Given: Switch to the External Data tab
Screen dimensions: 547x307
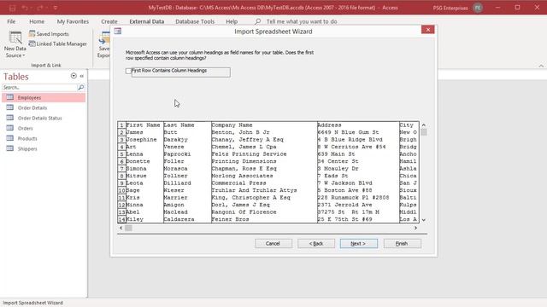Looking at the screenshot, I should pyautogui.click(x=147, y=21).
